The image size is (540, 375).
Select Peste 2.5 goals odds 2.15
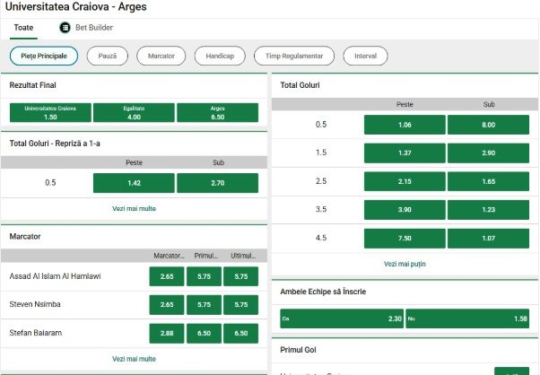pyautogui.click(x=405, y=181)
